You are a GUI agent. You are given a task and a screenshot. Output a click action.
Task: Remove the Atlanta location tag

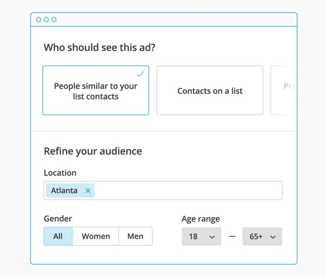pos(88,191)
